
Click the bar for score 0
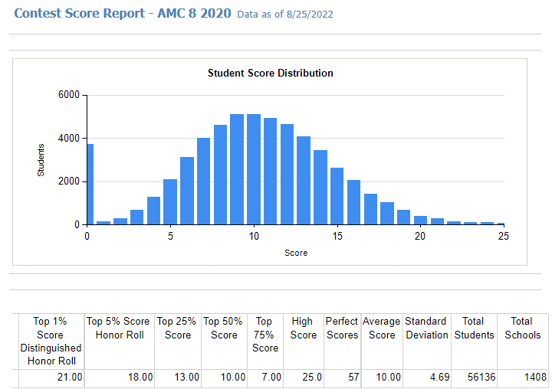coord(89,185)
